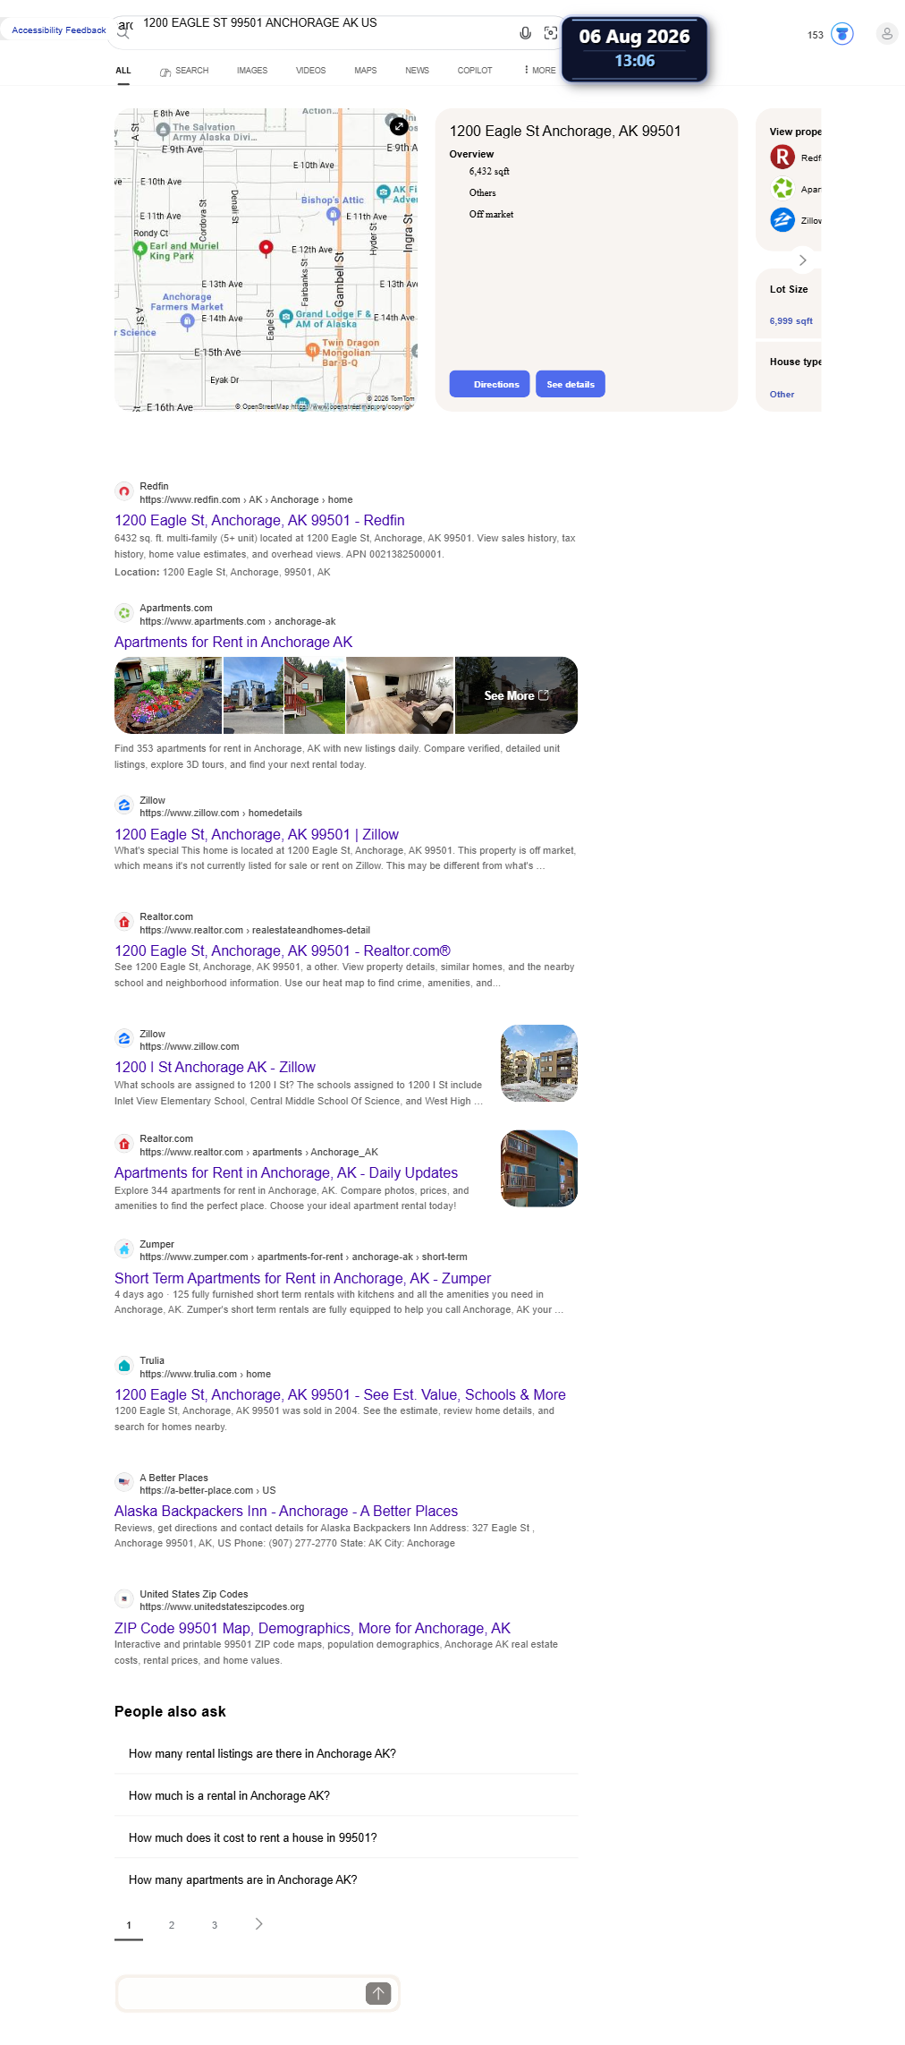
Task: Expand 'How many rental listings' question
Action: [x=346, y=1753]
